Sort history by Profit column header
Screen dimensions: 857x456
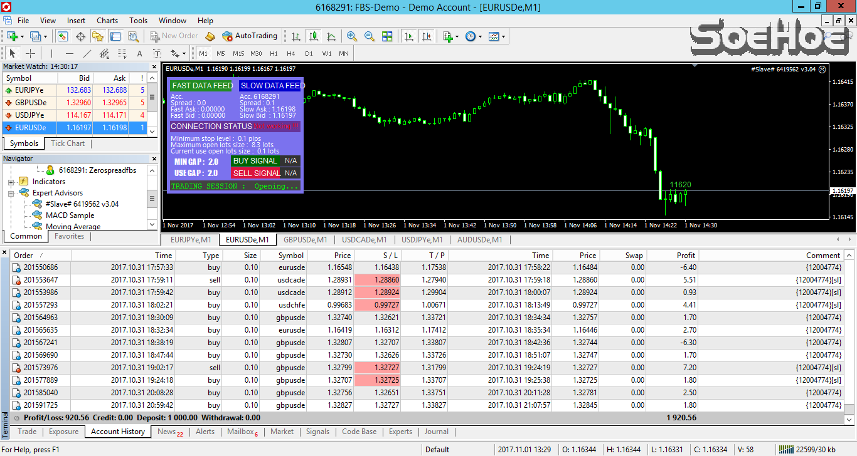[686, 256]
